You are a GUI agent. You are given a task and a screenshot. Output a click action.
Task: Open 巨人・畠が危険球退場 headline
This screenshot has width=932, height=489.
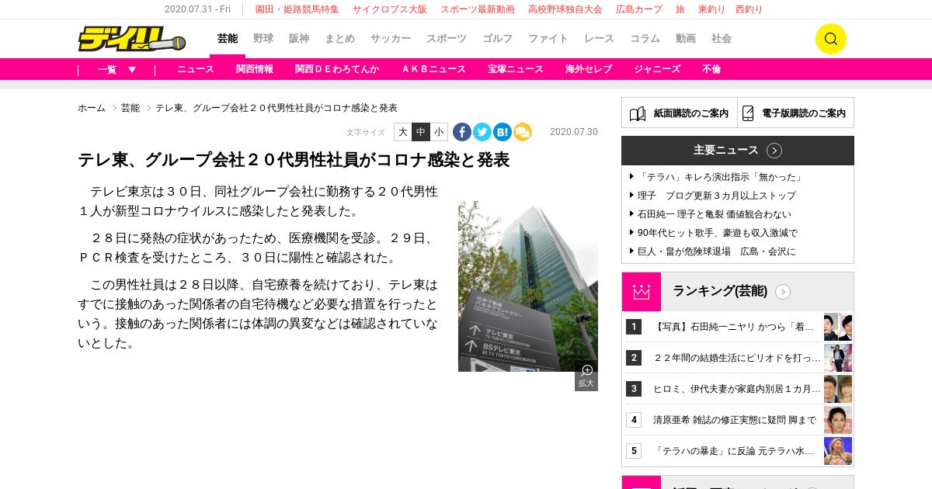[x=717, y=251]
